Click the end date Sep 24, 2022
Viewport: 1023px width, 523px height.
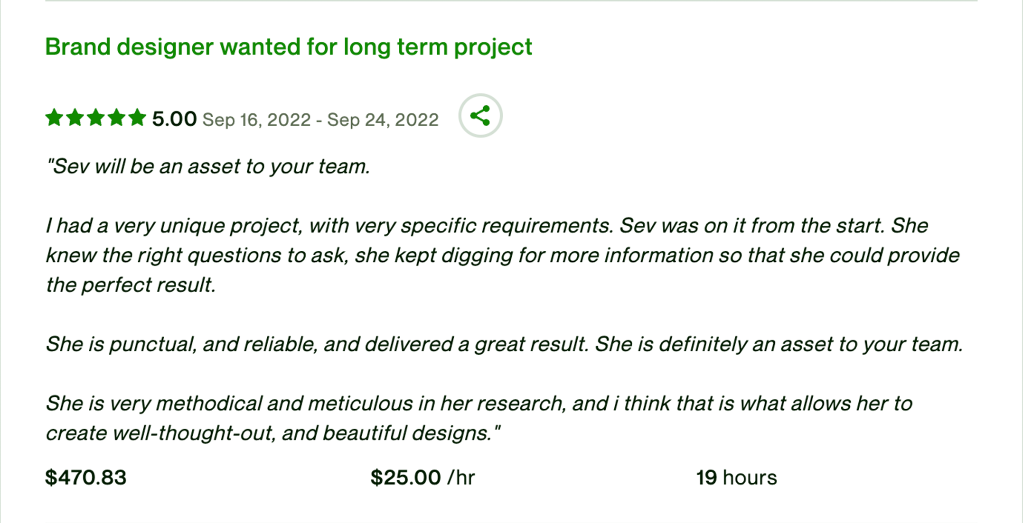[x=383, y=120]
